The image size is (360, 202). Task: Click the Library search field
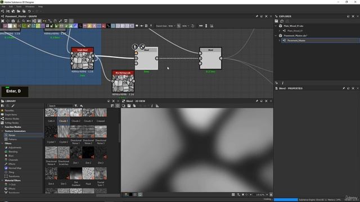point(60,106)
